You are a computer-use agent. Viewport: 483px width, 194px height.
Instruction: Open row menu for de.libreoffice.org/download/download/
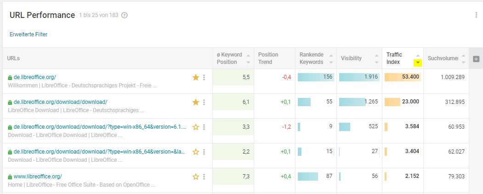click(204, 102)
